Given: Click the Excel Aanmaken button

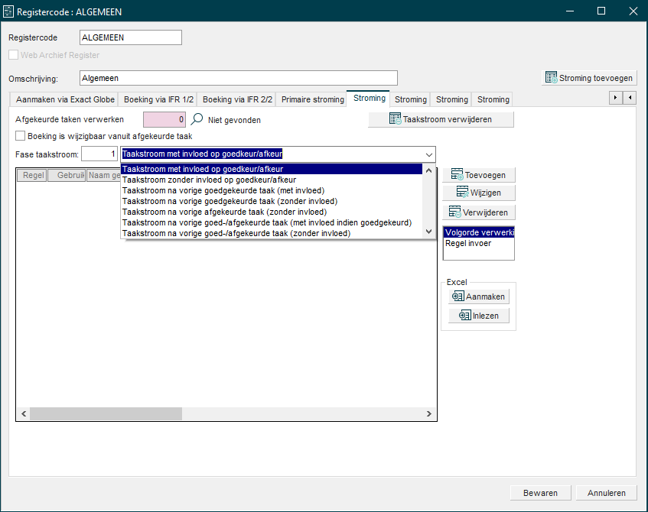Looking at the screenshot, I should point(478,297).
